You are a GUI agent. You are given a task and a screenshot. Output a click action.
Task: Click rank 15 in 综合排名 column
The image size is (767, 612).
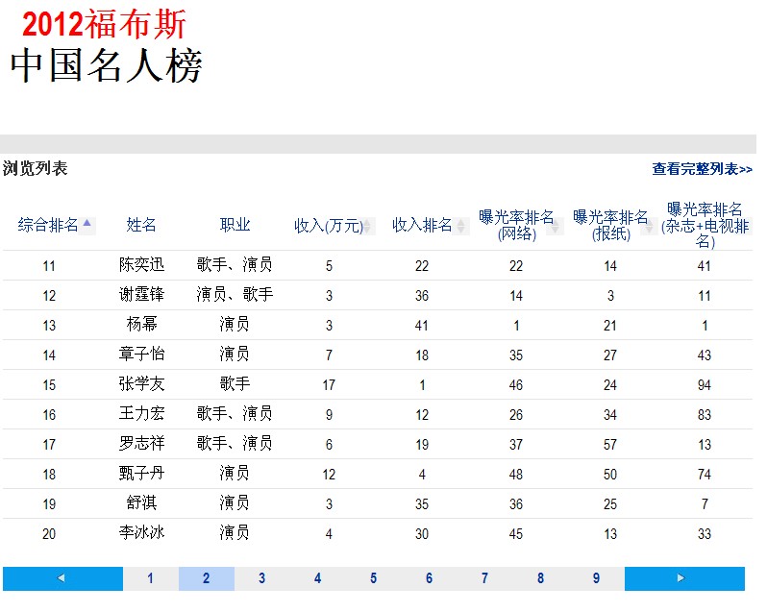[49, 385]
